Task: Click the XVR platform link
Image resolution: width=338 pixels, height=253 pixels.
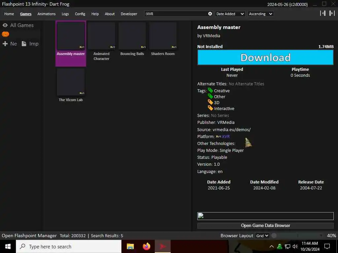Action: click(x=226, y=136)
